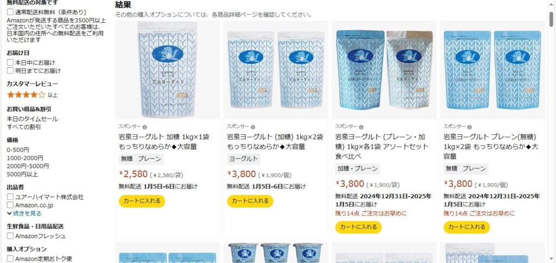Click sponsor info icon on プレーン(無糖) product

click(x=470, y=127)
